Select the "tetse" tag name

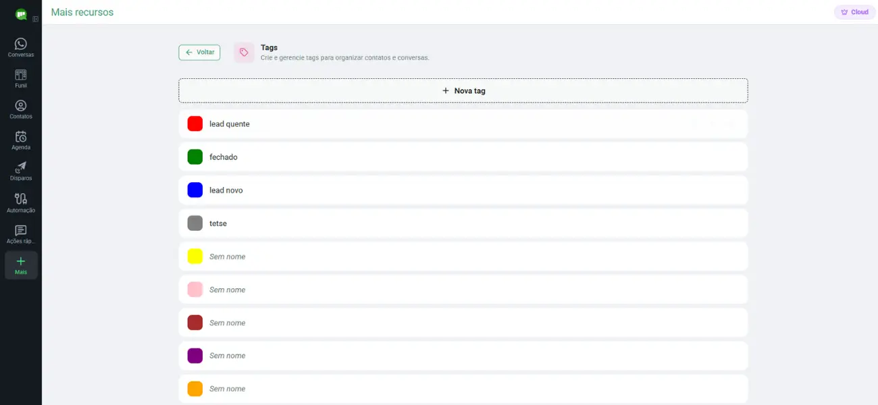click(x=218, y=223)
